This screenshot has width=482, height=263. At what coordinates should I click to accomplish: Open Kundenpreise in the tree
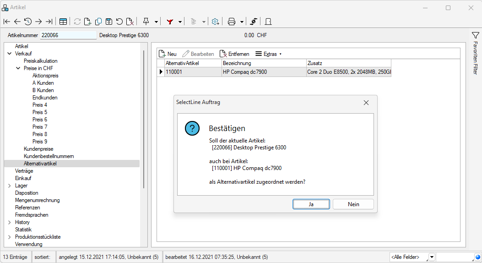pyautogui.click(x=38, y=149)
